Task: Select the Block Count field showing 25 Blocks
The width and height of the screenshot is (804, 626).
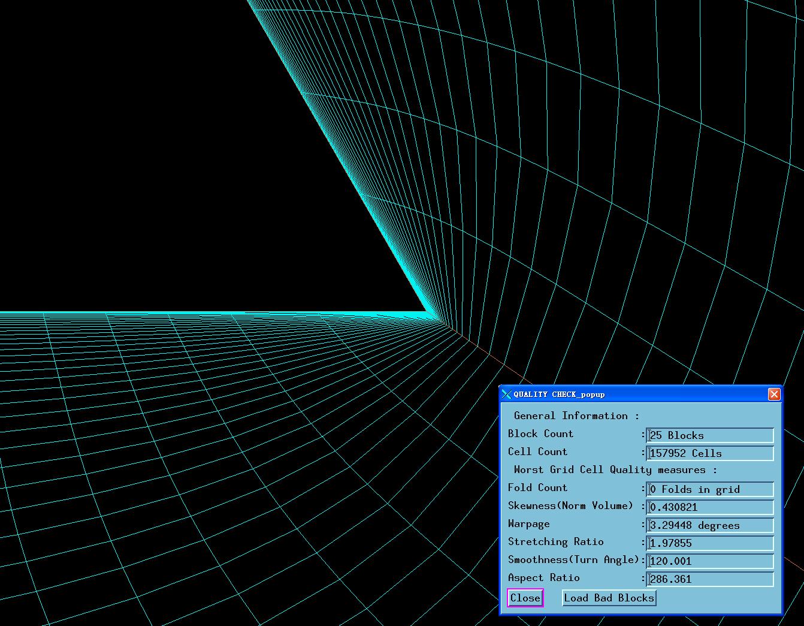Action: [x=710, y=435]
